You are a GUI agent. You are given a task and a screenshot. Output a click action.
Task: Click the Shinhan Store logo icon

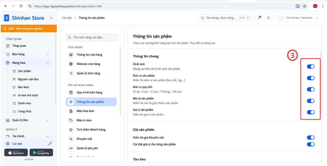click(x=6, y=18)
